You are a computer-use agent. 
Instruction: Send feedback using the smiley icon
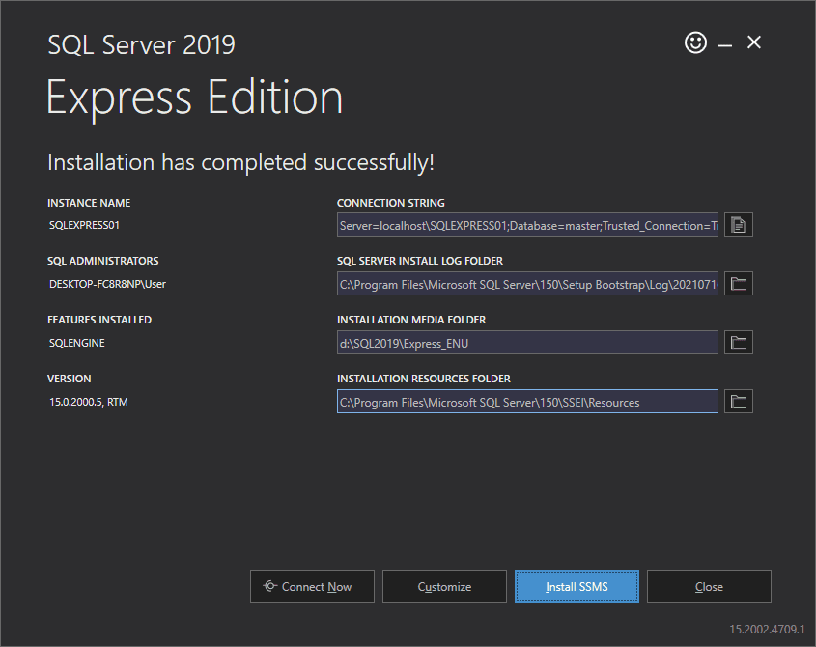click(695, 42)
